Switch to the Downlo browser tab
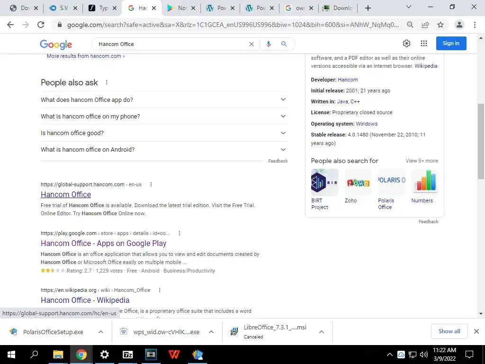The width and height of the screenshot is (485, 364). click(x=338, y=8)
